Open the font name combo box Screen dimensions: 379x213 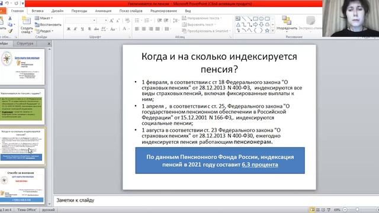tap(81, 21)
